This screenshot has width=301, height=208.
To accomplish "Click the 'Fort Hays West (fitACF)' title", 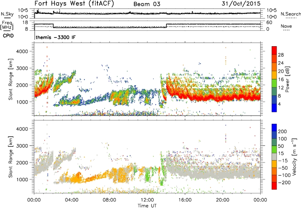I will [74, 4].
